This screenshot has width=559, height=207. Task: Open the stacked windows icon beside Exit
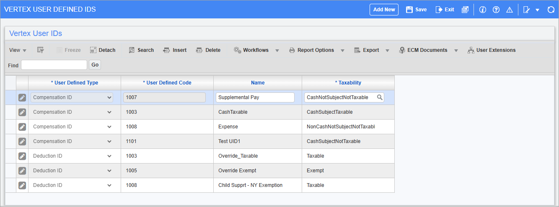(x=465, y=10)
